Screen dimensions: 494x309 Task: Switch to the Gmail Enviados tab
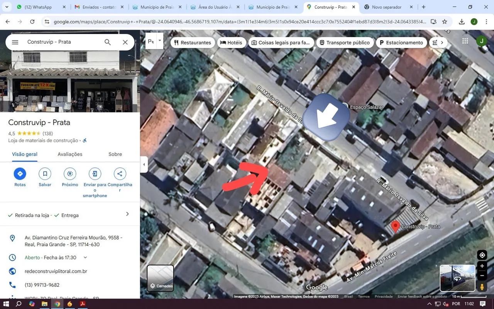99,7
